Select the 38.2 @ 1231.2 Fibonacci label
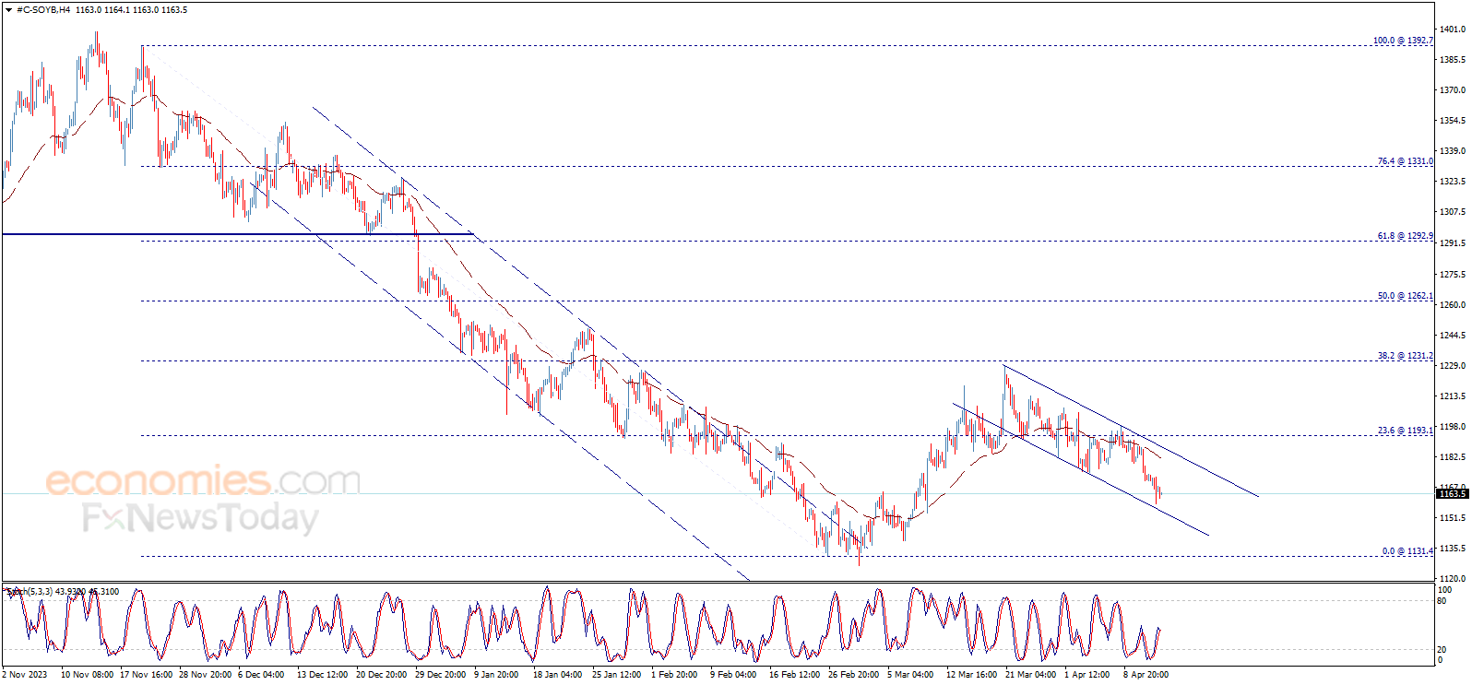The image size is (1472, 685). pyautogui.click(x=1405, y=356)
